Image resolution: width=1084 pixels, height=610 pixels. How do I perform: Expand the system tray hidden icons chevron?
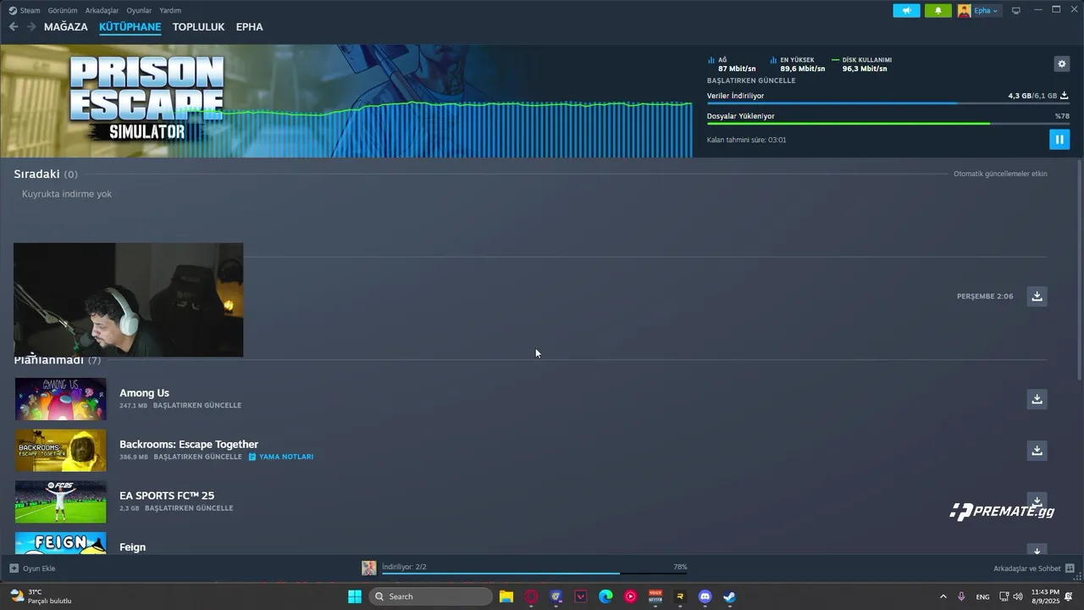click(943, 596)
